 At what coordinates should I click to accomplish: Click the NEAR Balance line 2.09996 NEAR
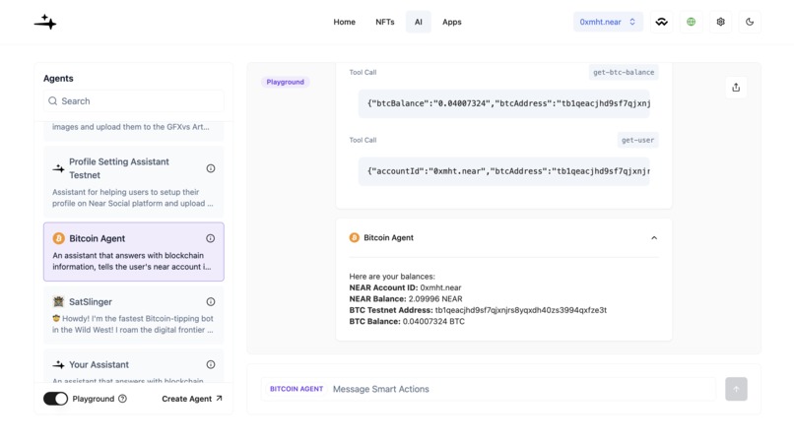406,298
